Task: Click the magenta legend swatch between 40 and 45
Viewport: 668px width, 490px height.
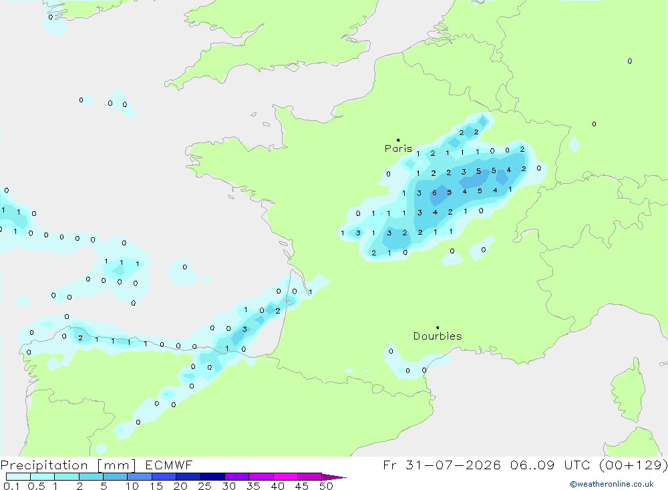Action: pyautogui.click(x=285, y=477)
